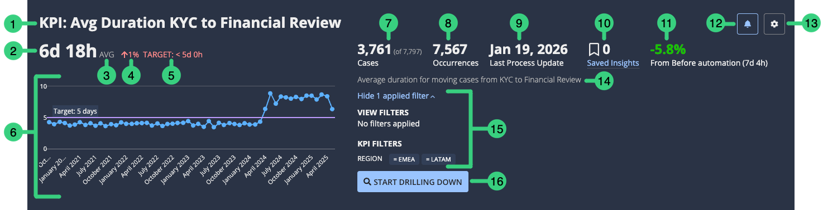The width and height of the screenshot is (823, 210).
Task: Click the 'REGION' filter label
Action: (370, 159)
